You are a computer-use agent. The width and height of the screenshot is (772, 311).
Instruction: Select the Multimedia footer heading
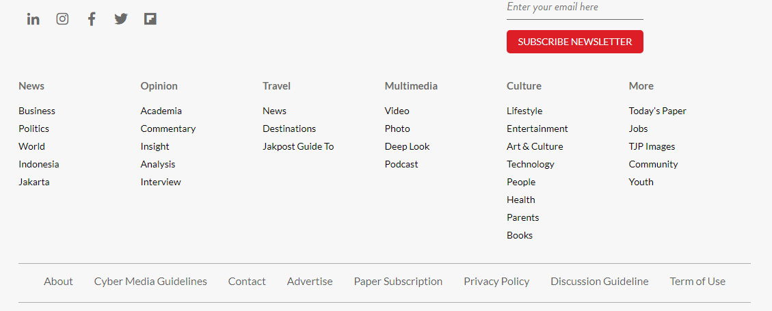[411, 85]
